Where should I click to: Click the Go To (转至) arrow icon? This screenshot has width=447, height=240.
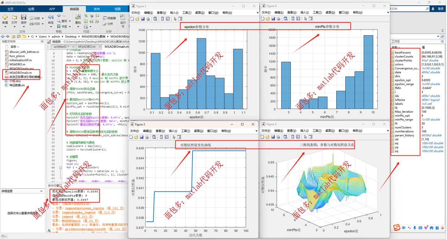click(x=51, y=17)
